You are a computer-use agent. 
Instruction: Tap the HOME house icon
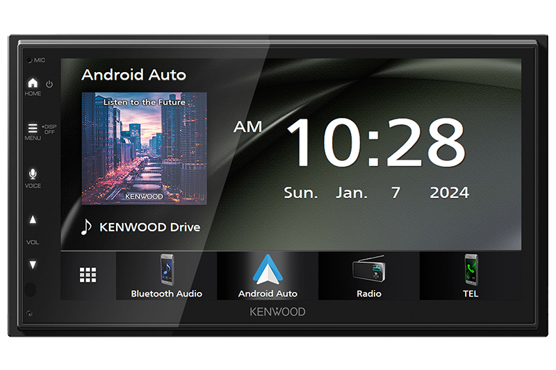[x=33, y=83]
